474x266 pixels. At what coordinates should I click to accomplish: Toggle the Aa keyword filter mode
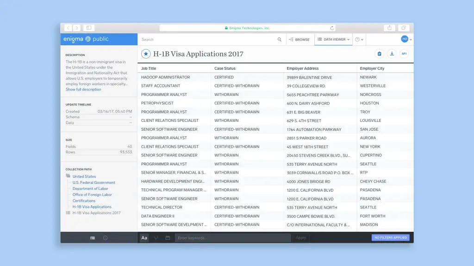(x=144, y=237)
